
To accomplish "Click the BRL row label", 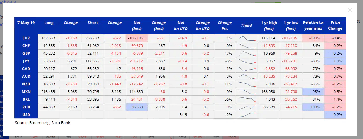I will [x=26, y=99].
